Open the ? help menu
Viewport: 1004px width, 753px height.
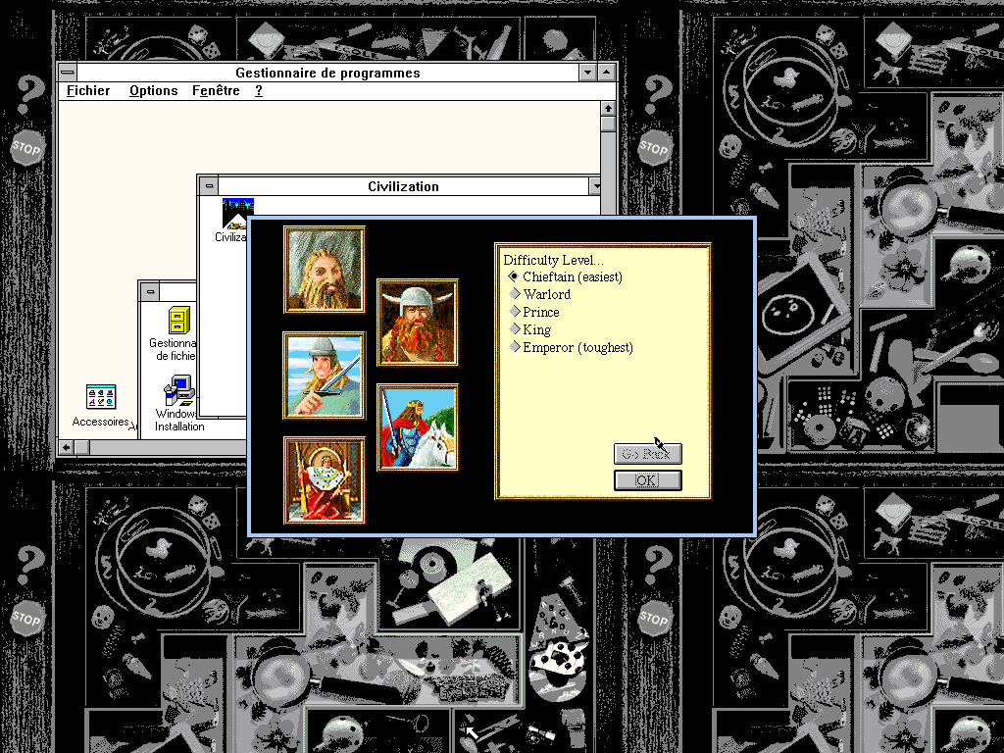coord(259,91)
